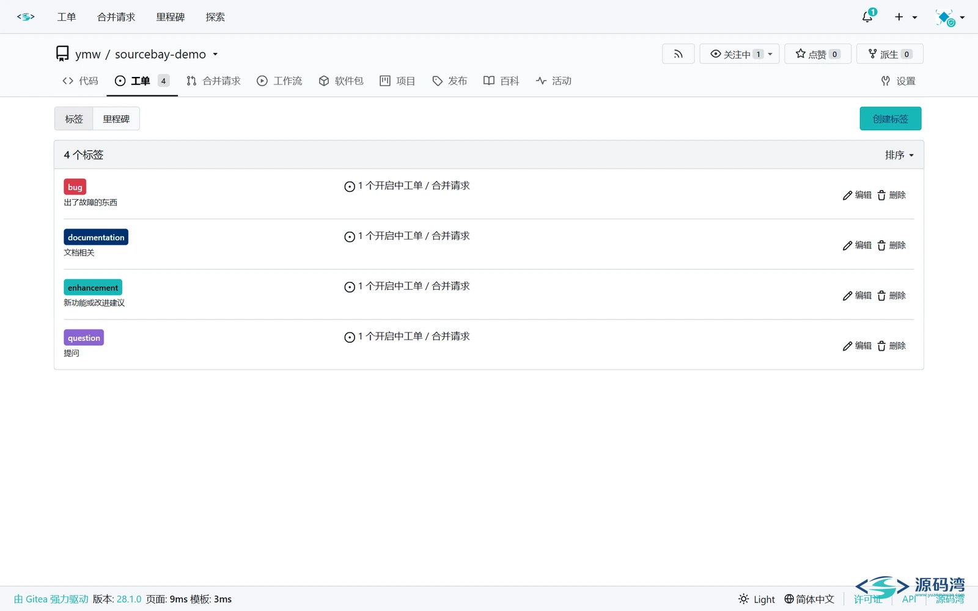Viewport: 978px width, 611px height.
Task: Star the repository with 点赞
Action: pyautogui.click(x=817, y=54)
